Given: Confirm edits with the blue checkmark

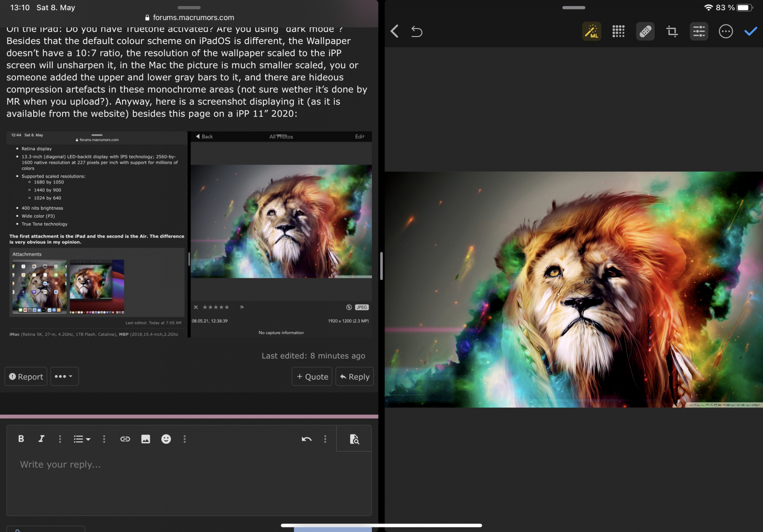Looking at the screenshot, I should tap(750, 31).
